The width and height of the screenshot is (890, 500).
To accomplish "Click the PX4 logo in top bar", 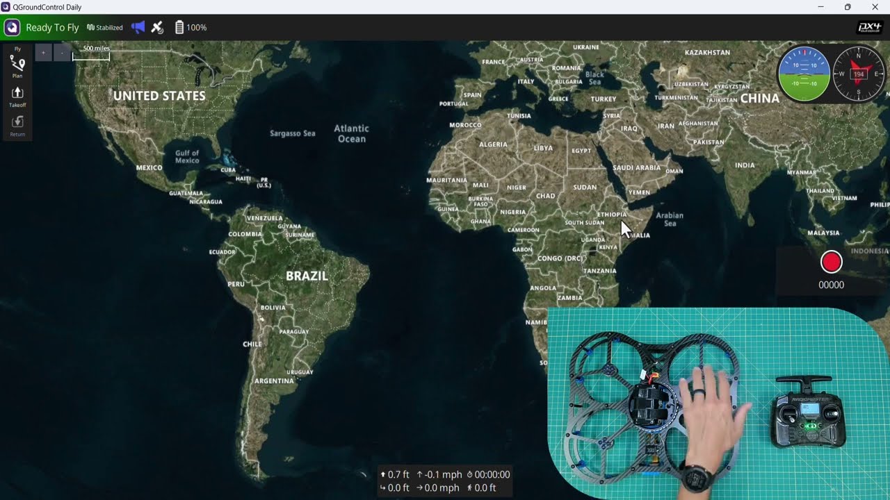I will (870, 28).
